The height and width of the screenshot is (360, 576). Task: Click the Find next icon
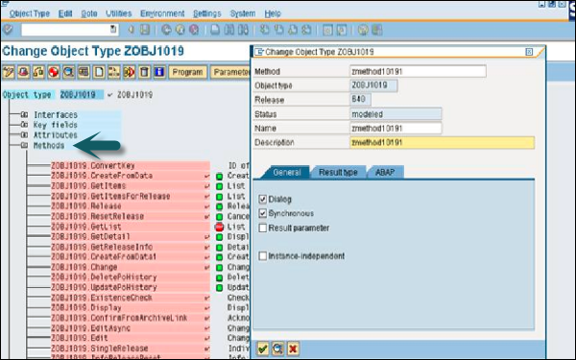(243, 30)
